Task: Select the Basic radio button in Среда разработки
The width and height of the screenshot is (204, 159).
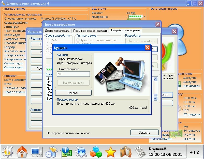Action: 48,40
